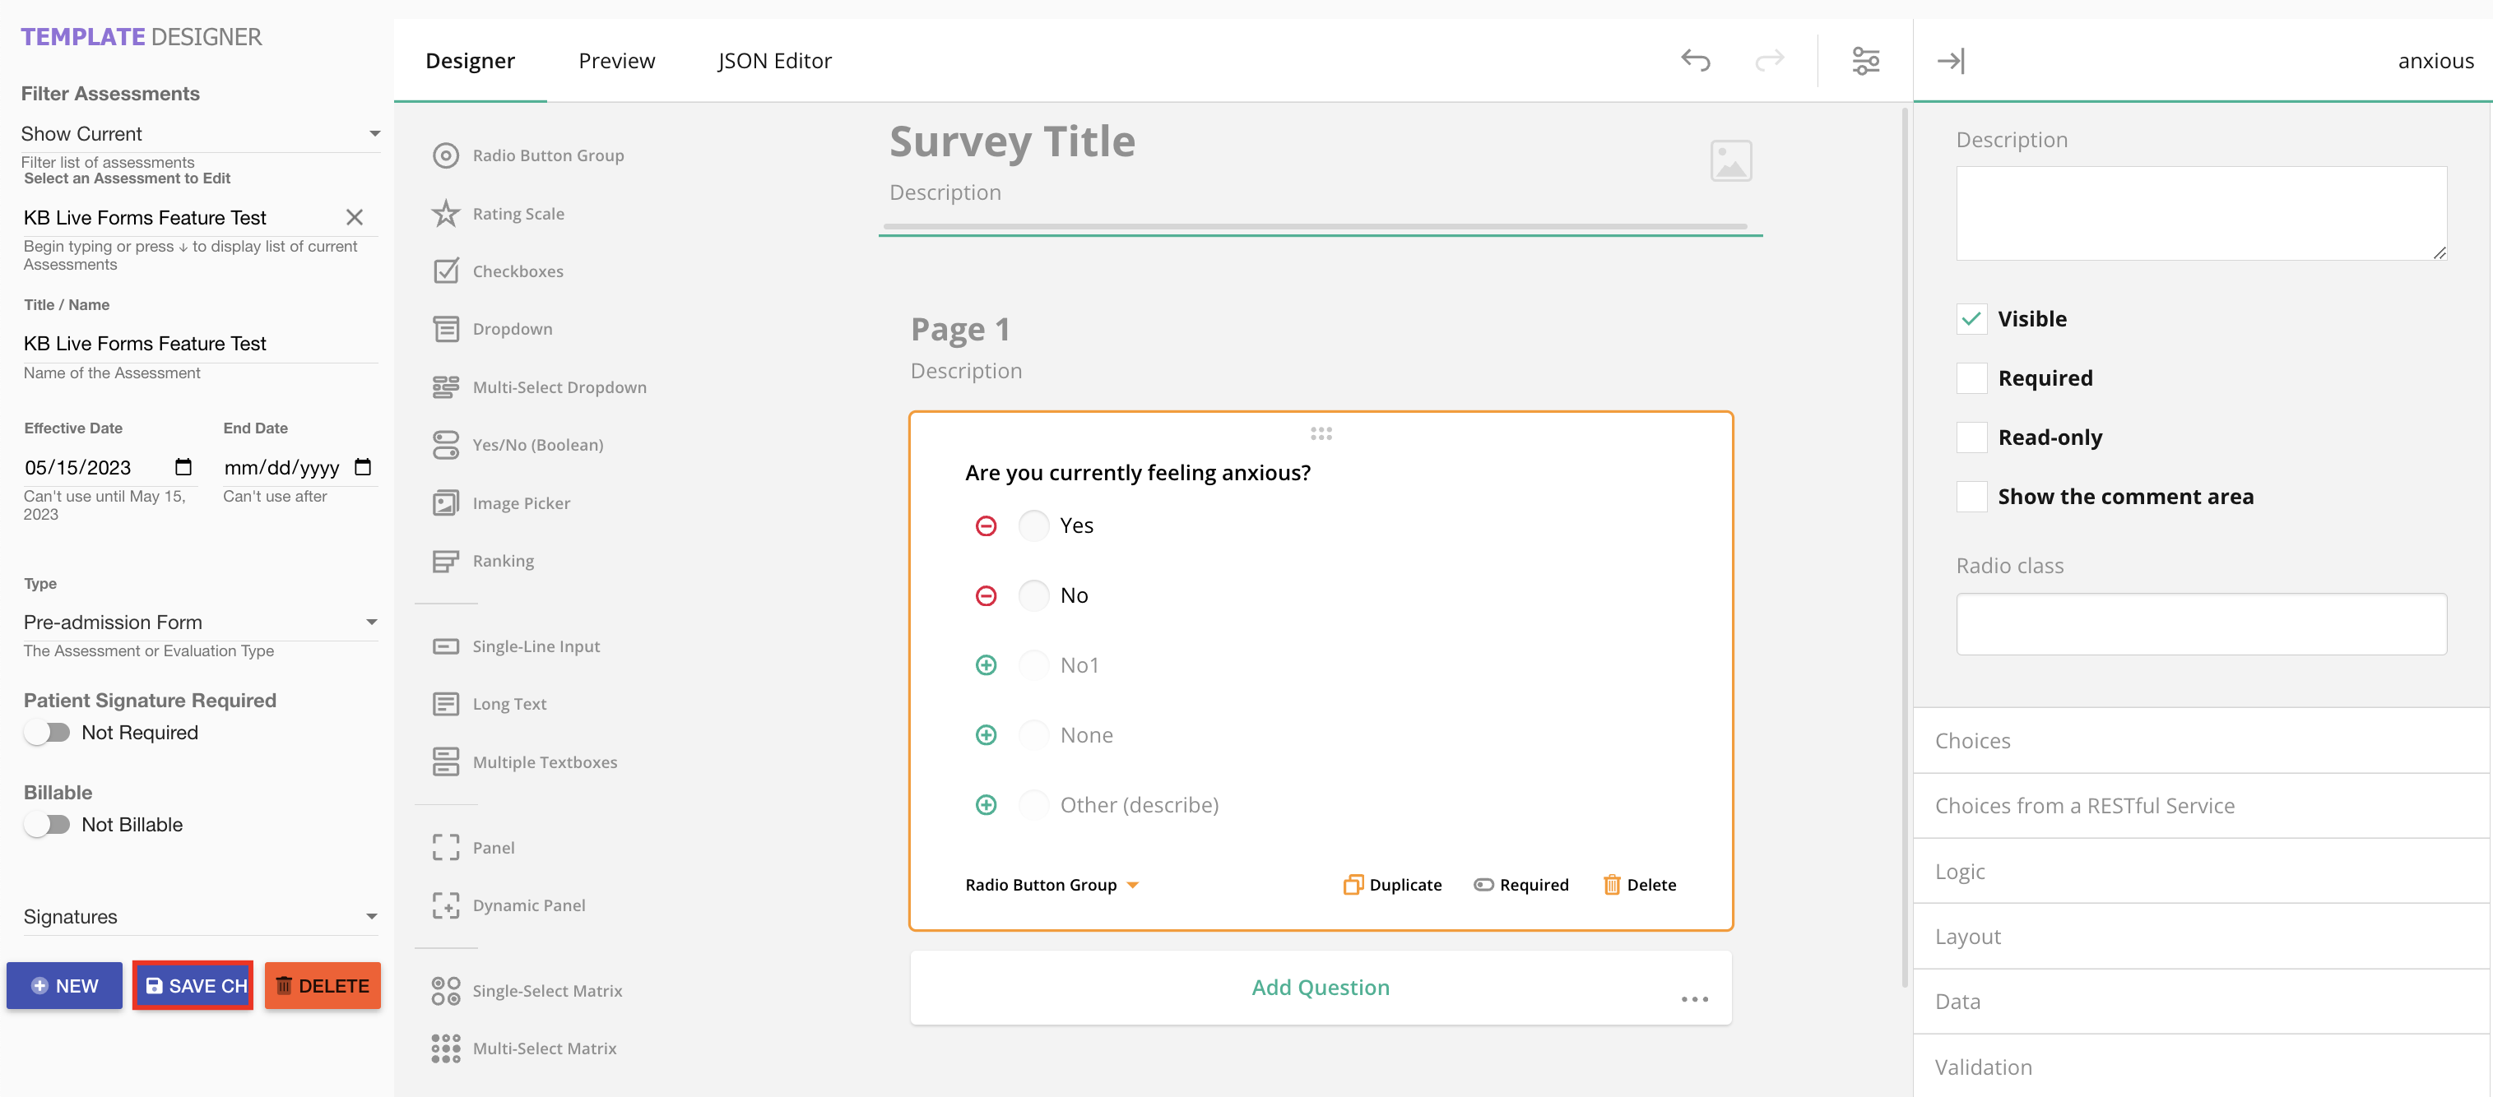Screen dimensions: 2493x1097
Task: Click the undo arrow in the toolbar
Action: pyautogui.click(x=1696, y=60)
